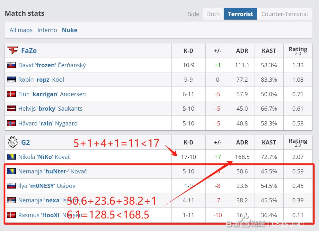319x231 pixels.
Task: Click NiKo's 17-10 K-D value
Action: [x=188, y=157]
